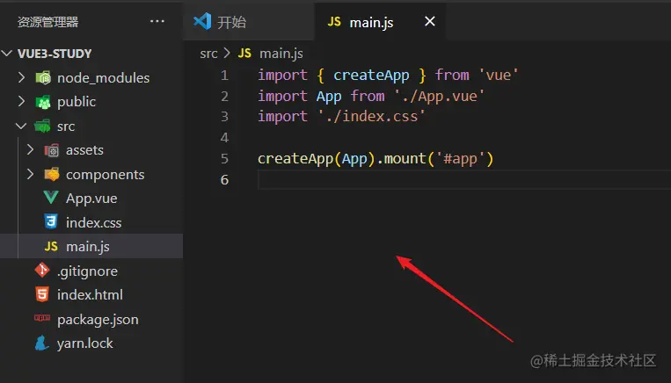Click the Vue icon beside App.vue
This screenshot has width=671, height=383.
point(51,198)
